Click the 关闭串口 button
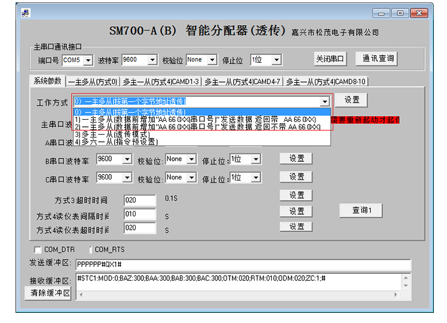The height and width of the screenshot is (323, 447). click(330, 59)
